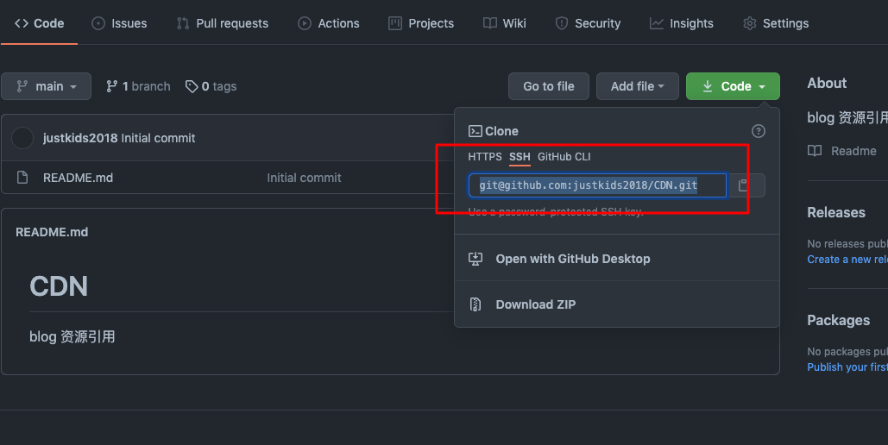
Task: Select the GitHub CLI clone option
Action: pyautogui.click(x=564, y=157)
